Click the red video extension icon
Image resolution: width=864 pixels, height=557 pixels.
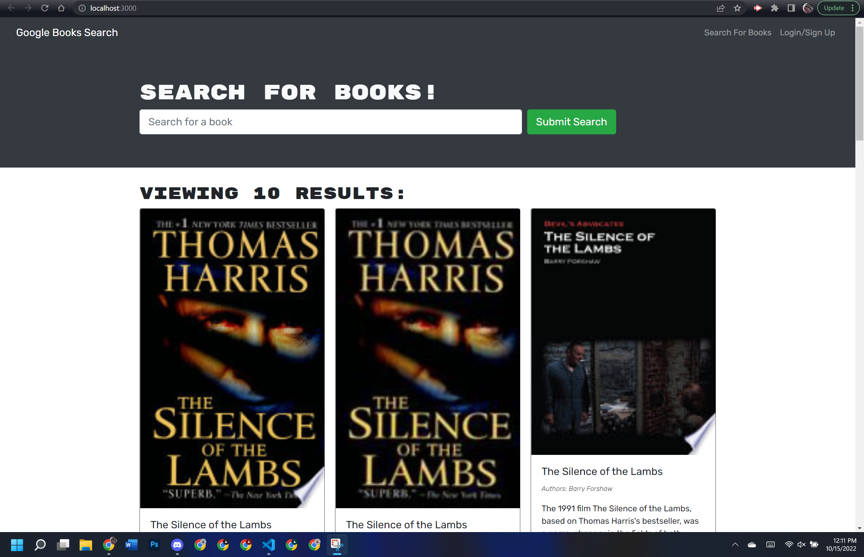[758, 8]
